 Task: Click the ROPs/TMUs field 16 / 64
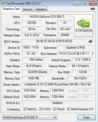click(x=31, y=54)
